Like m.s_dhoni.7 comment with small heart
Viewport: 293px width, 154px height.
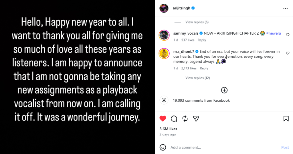click(x=288, y=53)
